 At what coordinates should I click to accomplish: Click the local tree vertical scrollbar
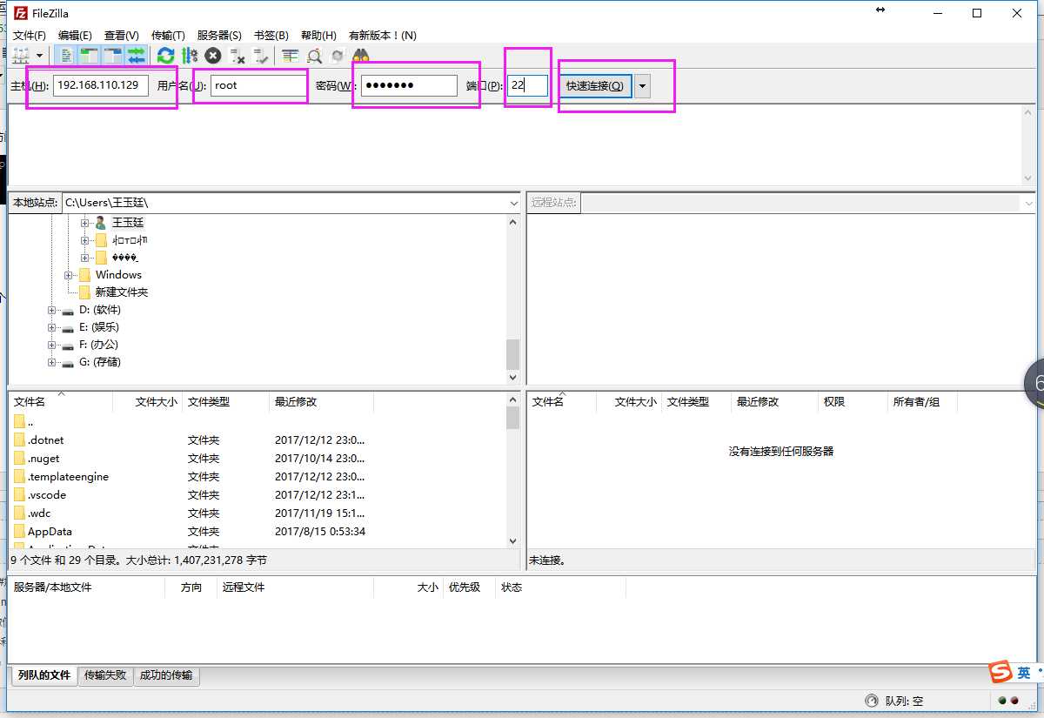click(512, 299)
